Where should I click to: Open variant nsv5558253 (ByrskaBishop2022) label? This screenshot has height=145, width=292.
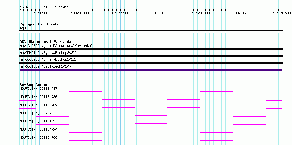(48, 59)
